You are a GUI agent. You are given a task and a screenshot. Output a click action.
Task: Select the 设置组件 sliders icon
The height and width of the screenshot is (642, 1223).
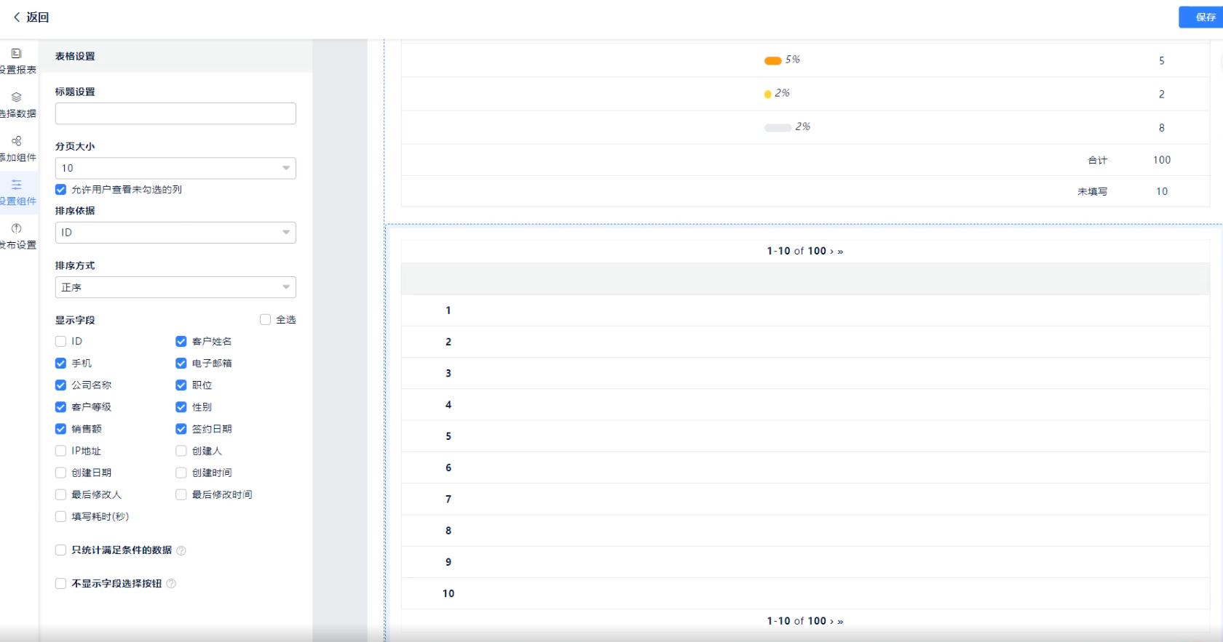point(17,185)
